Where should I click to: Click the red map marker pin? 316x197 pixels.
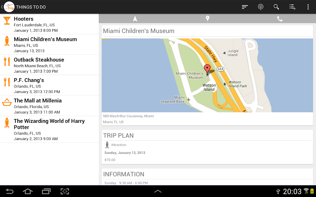pyautogui.click(x=207, y=69)
